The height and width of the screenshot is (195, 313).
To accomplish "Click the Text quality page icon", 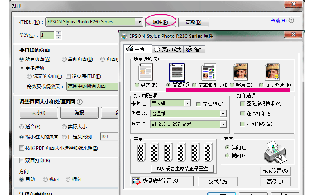I will point(177,72).
